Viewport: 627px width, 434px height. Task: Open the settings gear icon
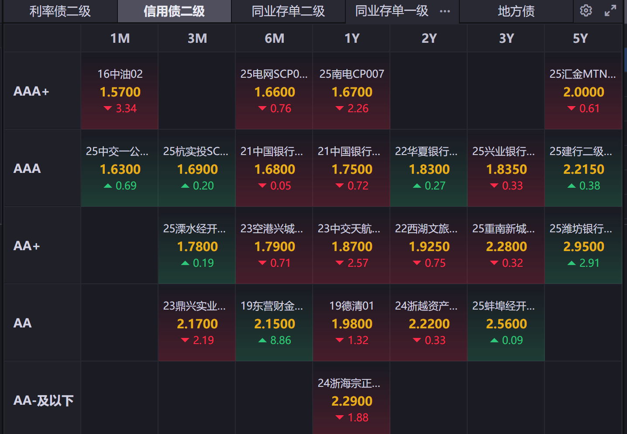pos(586,10)
